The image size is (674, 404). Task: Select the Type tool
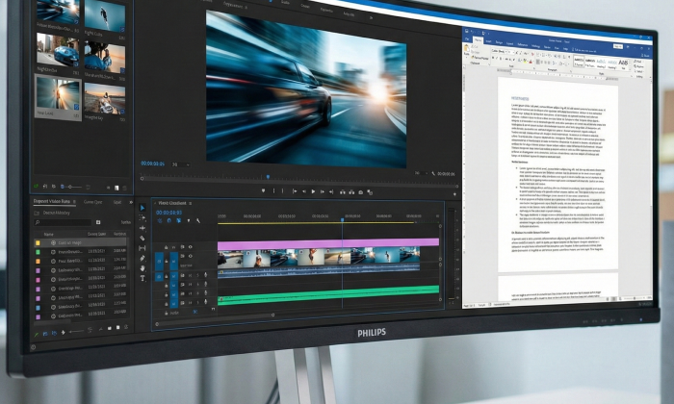[143, 278]
